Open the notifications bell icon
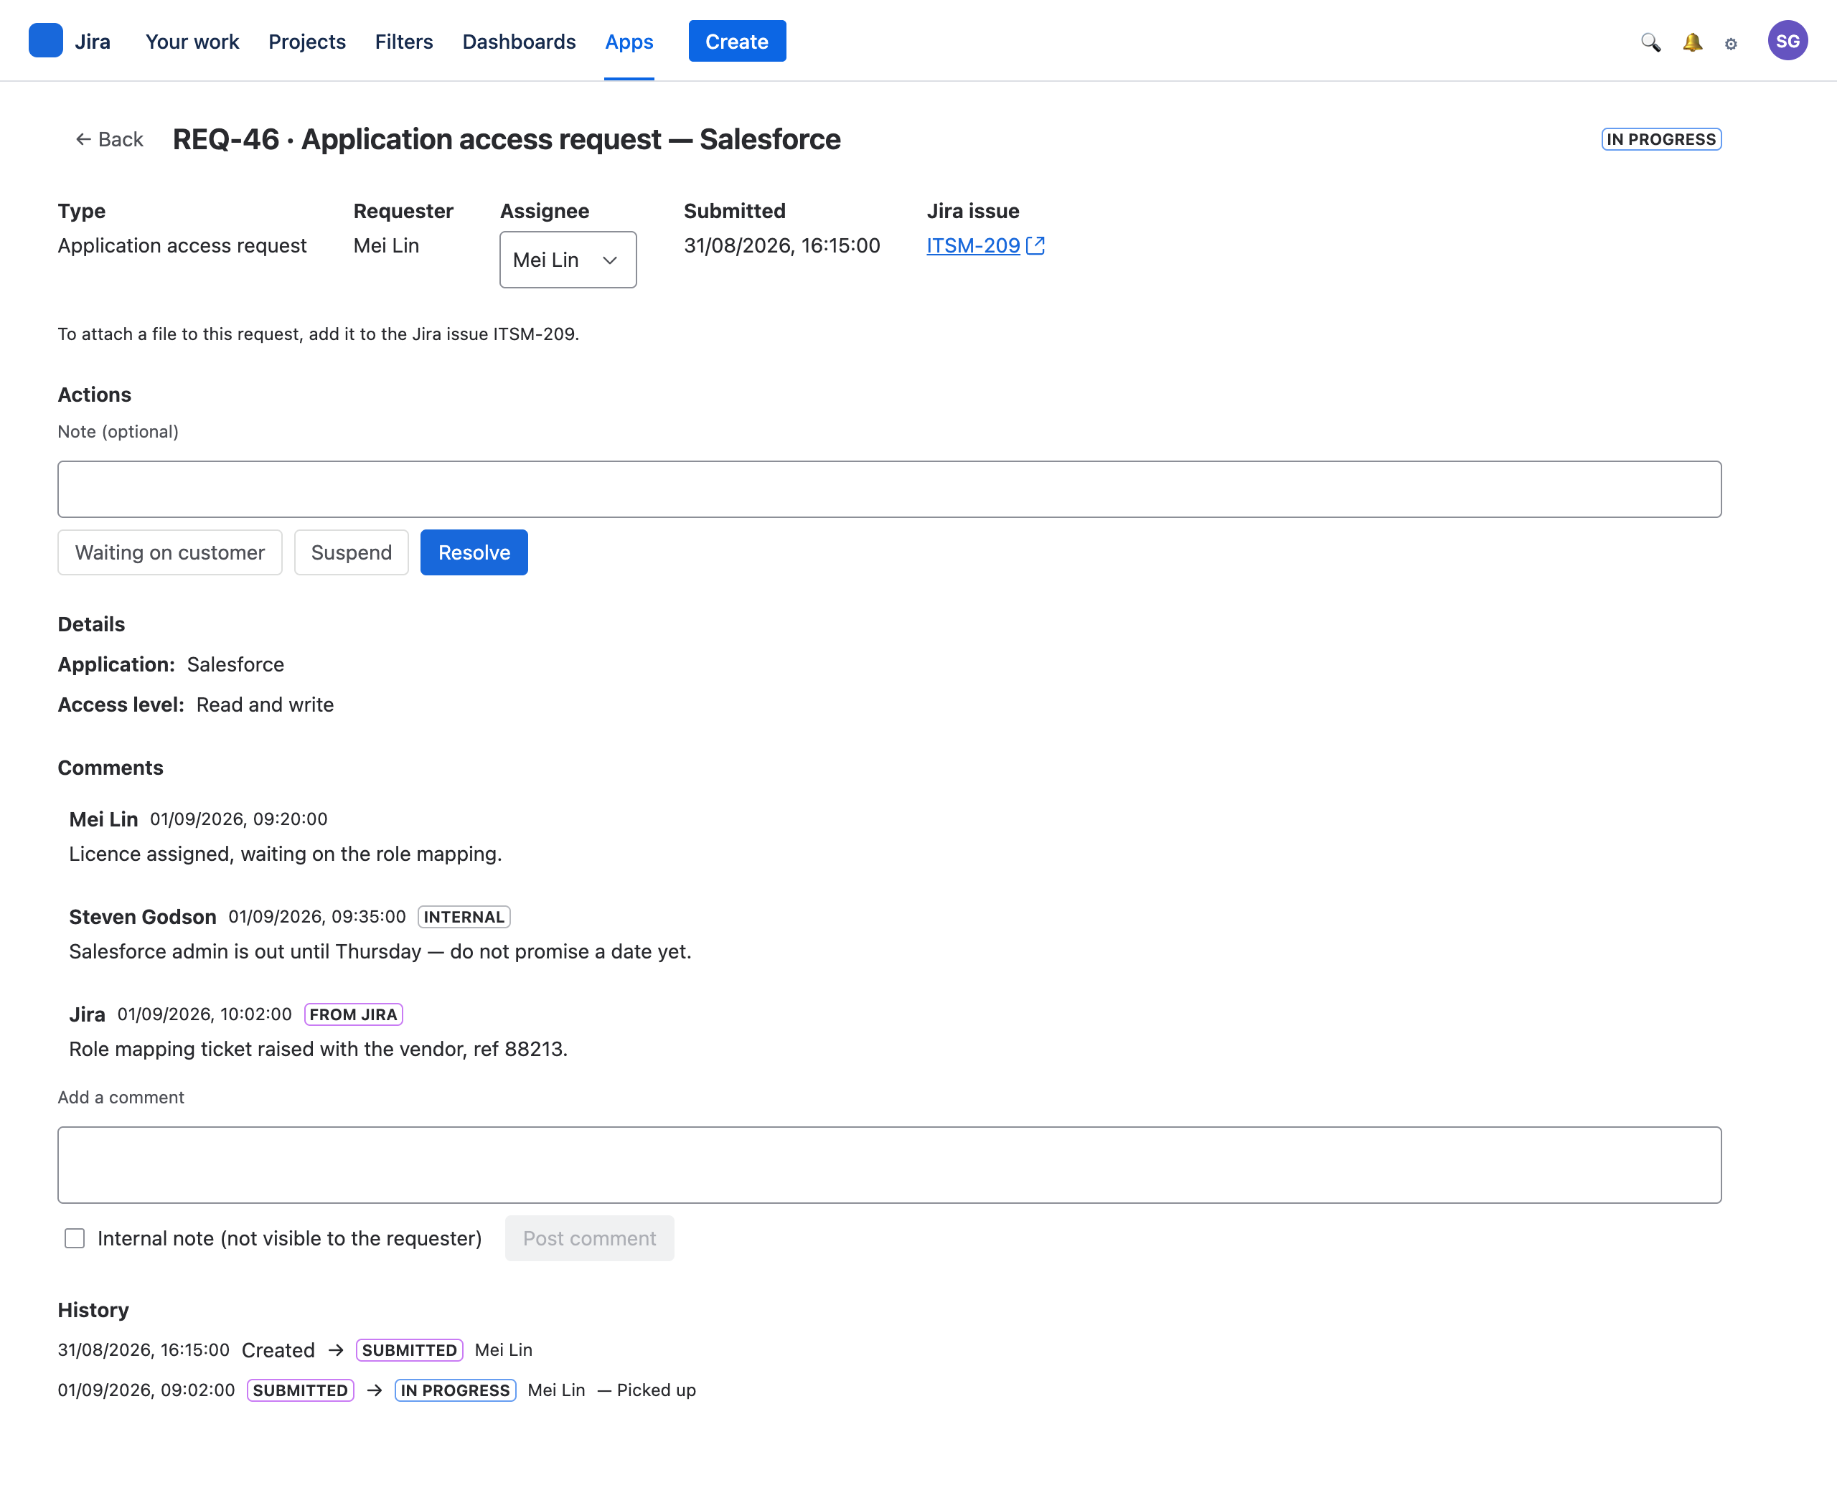Image resolution: width=1837 pixels, height=1508 pixels. pos(1692,42)
